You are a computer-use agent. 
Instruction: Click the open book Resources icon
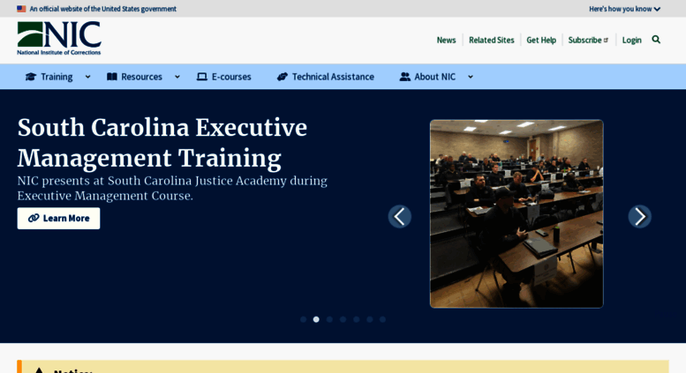pyautogui.click(x=112, y=77)
